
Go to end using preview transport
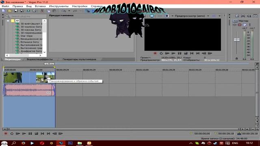coord(198,53)
